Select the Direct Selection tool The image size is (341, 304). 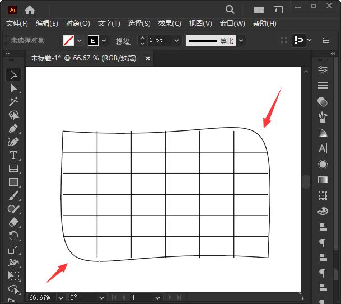point(13,88)
